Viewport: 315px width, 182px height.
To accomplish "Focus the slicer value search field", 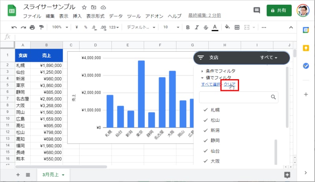I will tap(239, 97).
